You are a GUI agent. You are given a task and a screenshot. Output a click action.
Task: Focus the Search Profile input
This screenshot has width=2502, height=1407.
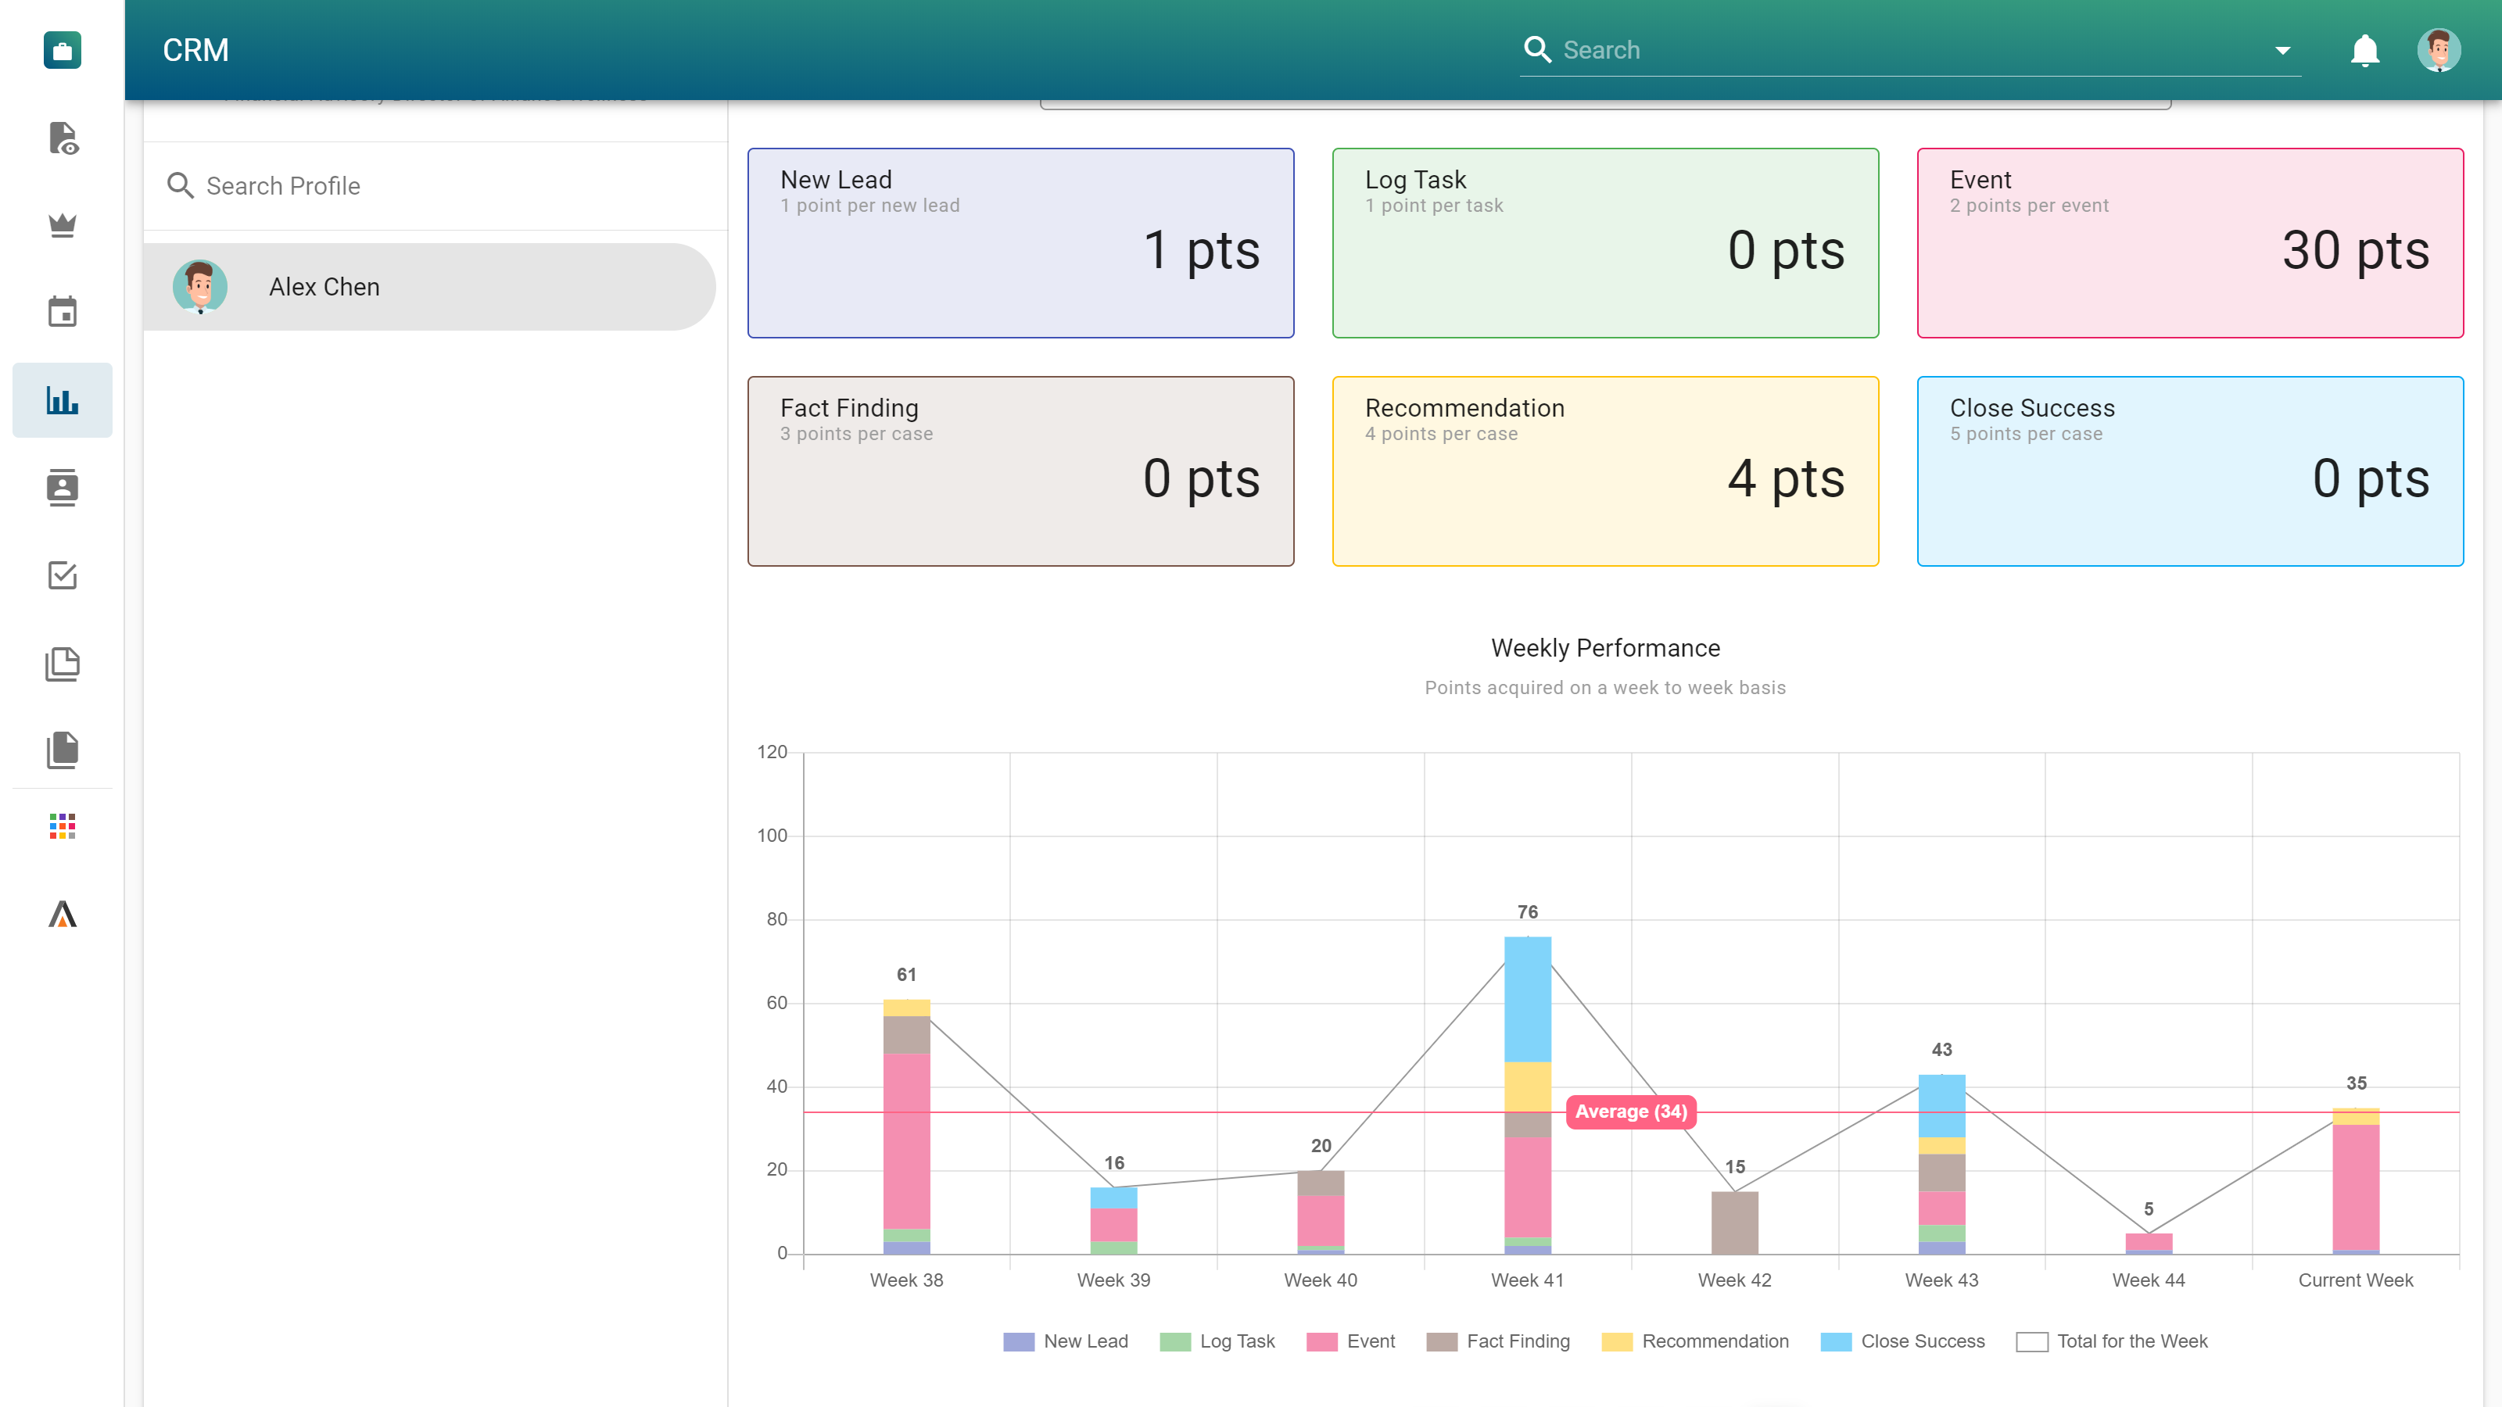436,185
